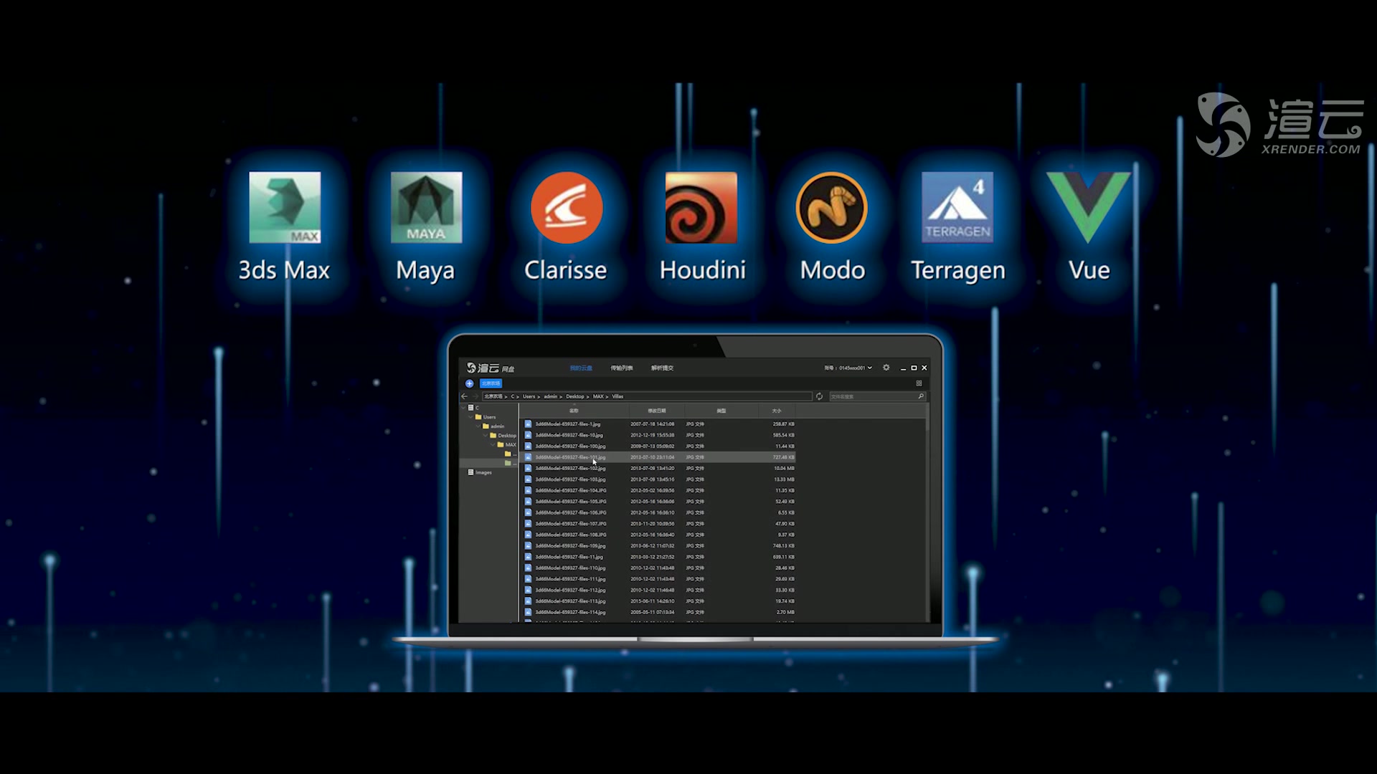Click the 748.13 KB size cell
Screen dimensions: 1377x774
click(x=783, y=546)
